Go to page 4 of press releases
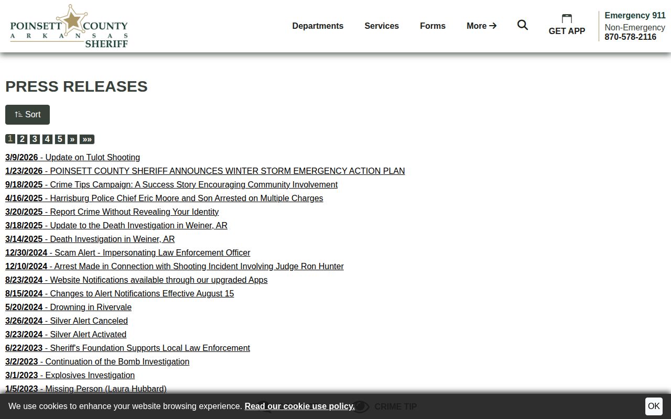The height and width of the screenshot is (419, 671). (47, 139)
